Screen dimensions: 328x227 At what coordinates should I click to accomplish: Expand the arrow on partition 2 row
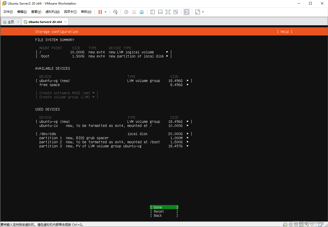tap(188, 142)
